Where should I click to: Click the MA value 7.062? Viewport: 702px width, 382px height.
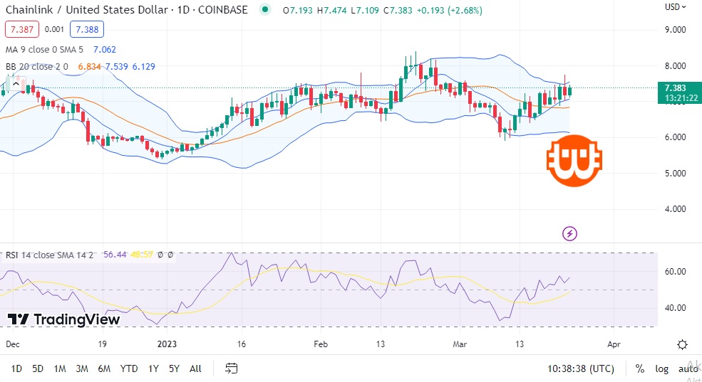tap(105, 50)
